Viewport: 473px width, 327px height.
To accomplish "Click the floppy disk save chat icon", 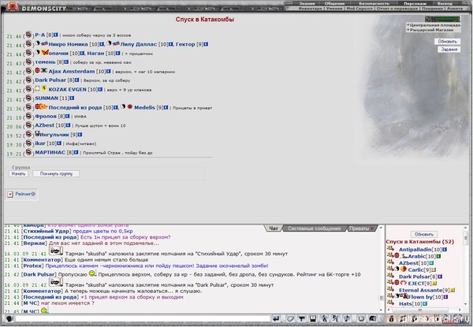I will tap(313, 318).
